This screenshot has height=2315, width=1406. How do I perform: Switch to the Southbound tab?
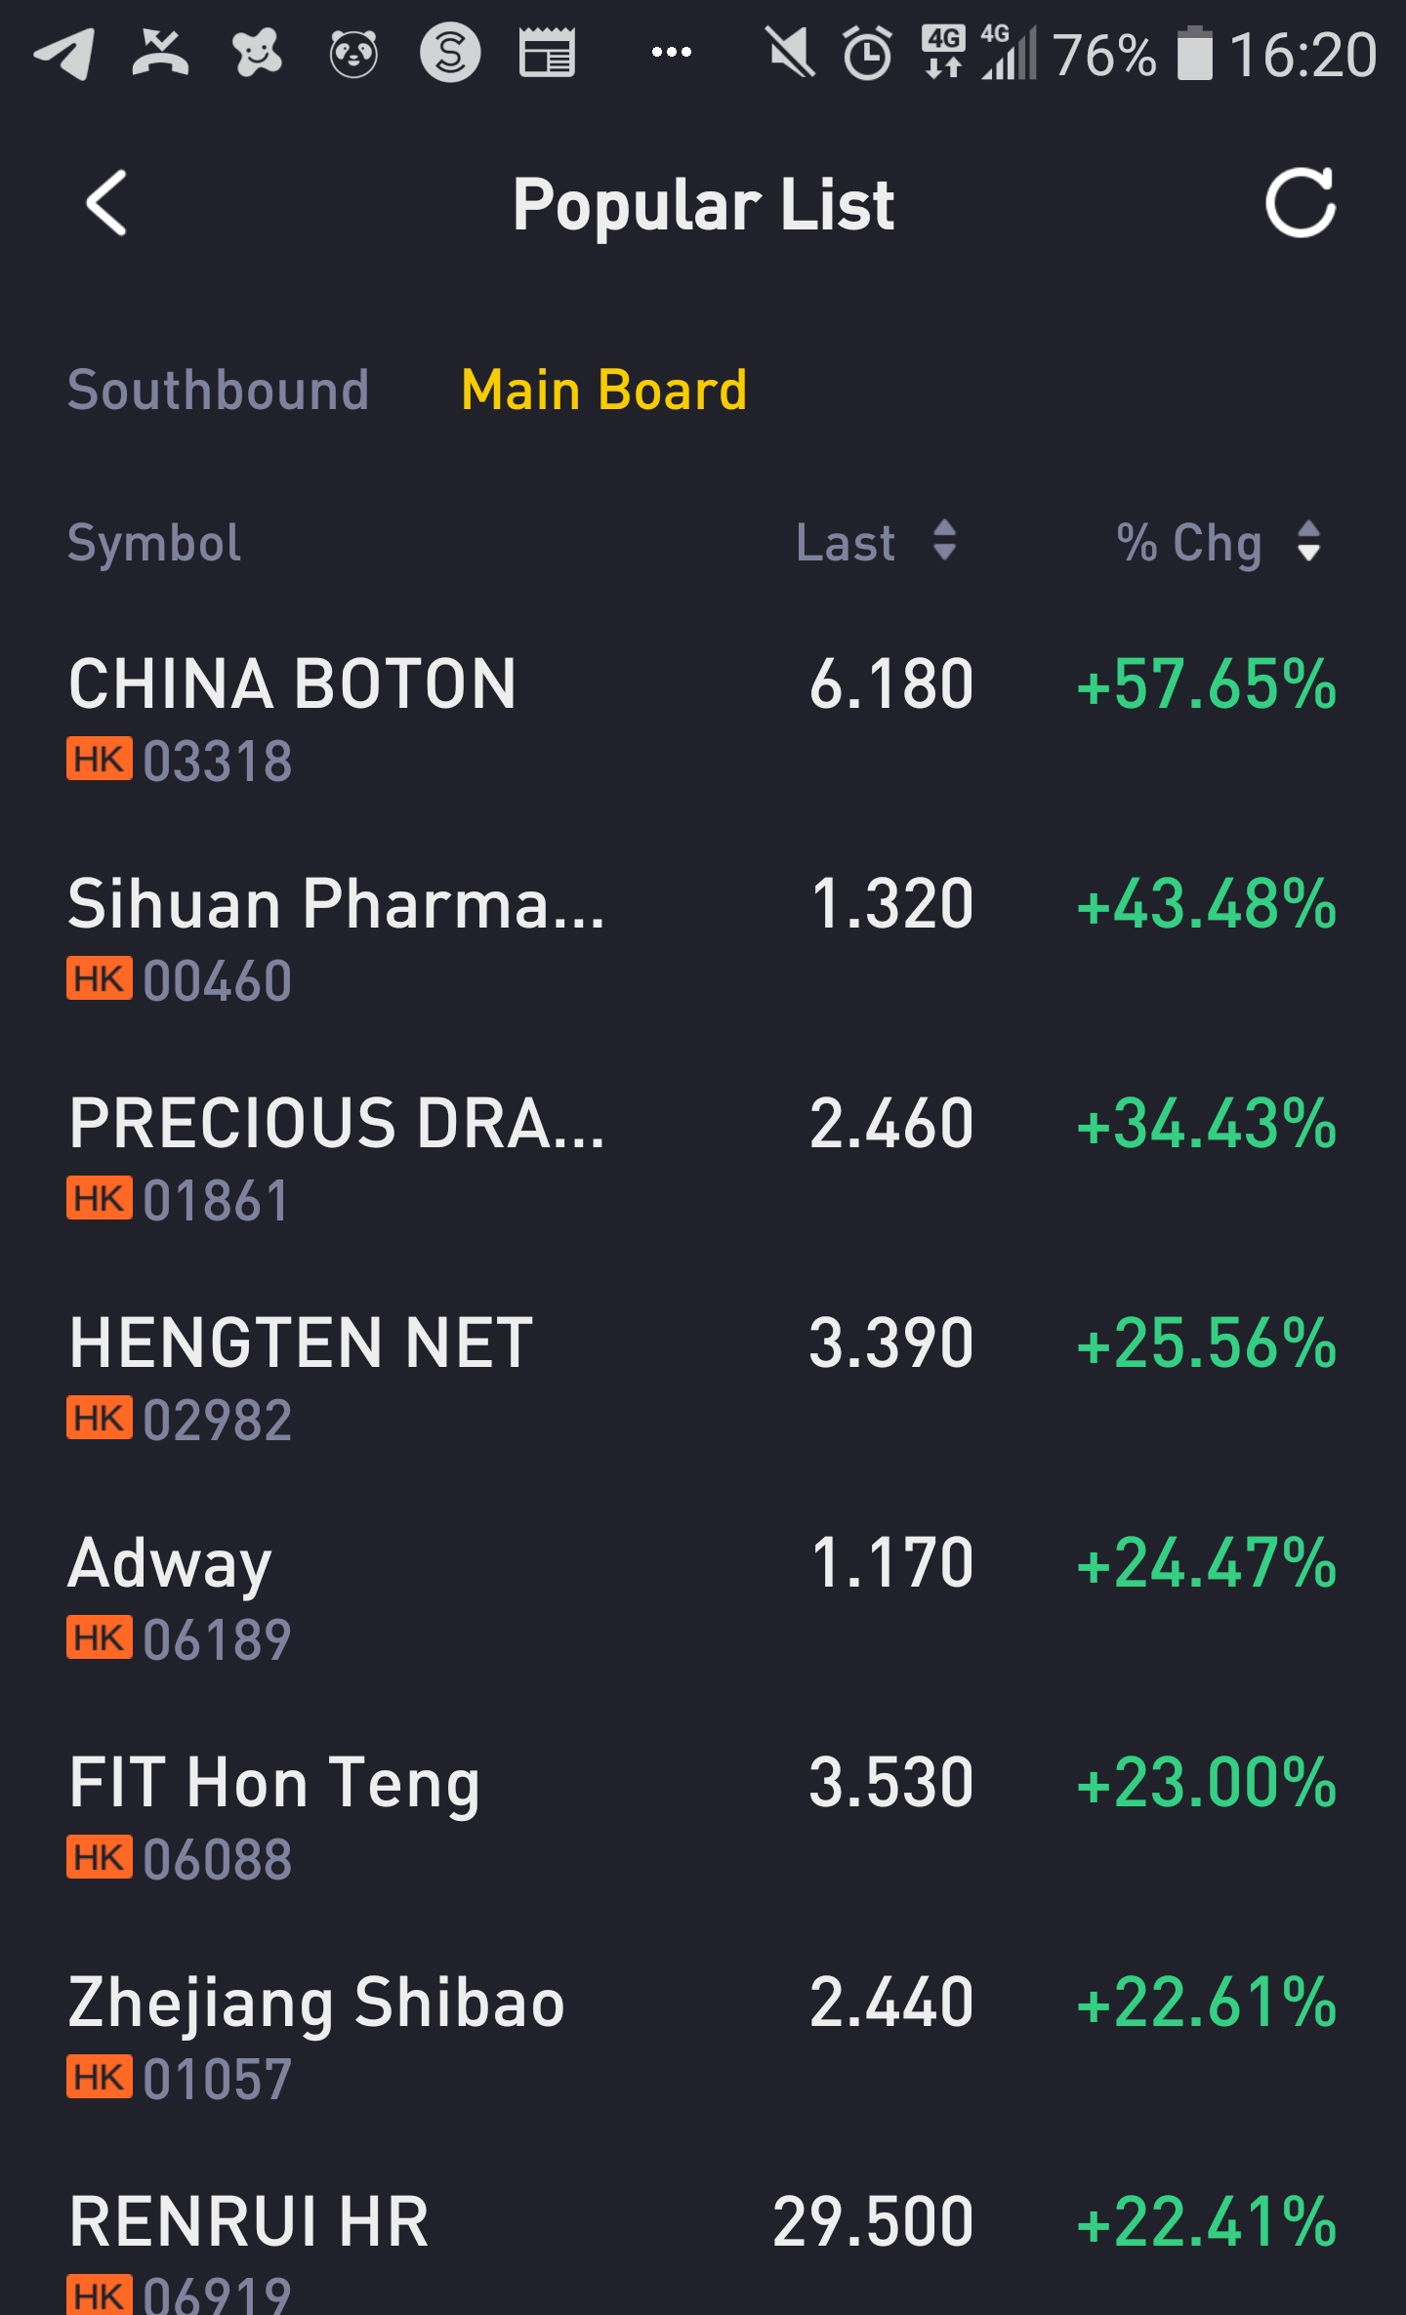click(218, 391)
